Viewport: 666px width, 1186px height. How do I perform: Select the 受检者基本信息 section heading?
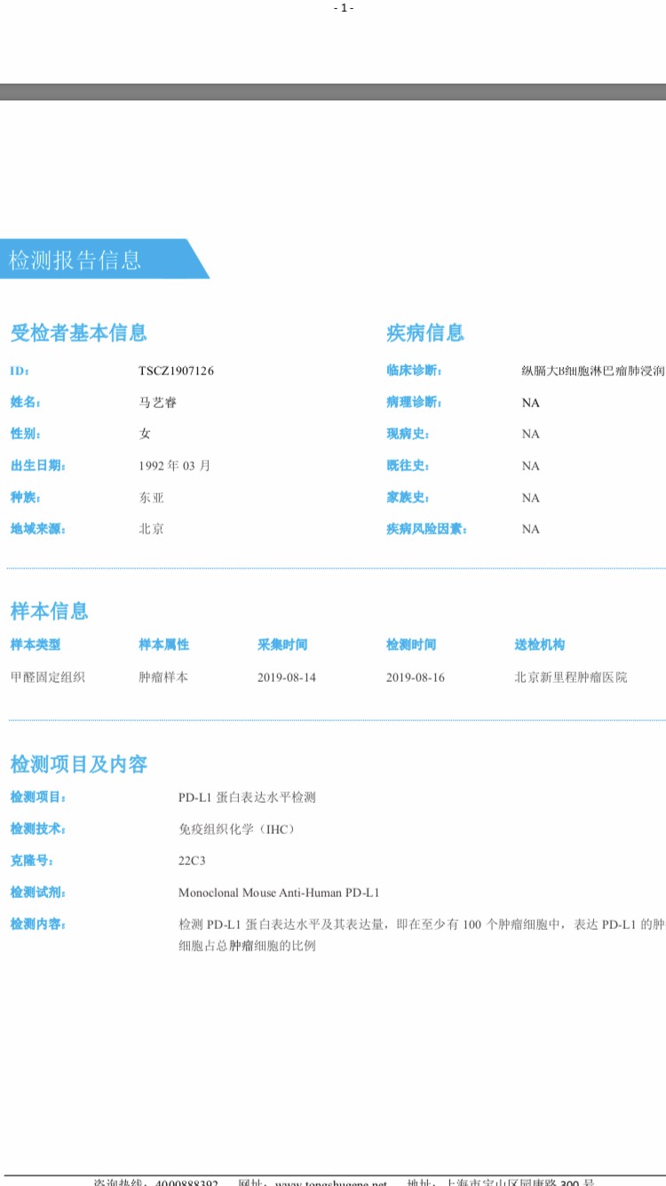tap(78, 333)
